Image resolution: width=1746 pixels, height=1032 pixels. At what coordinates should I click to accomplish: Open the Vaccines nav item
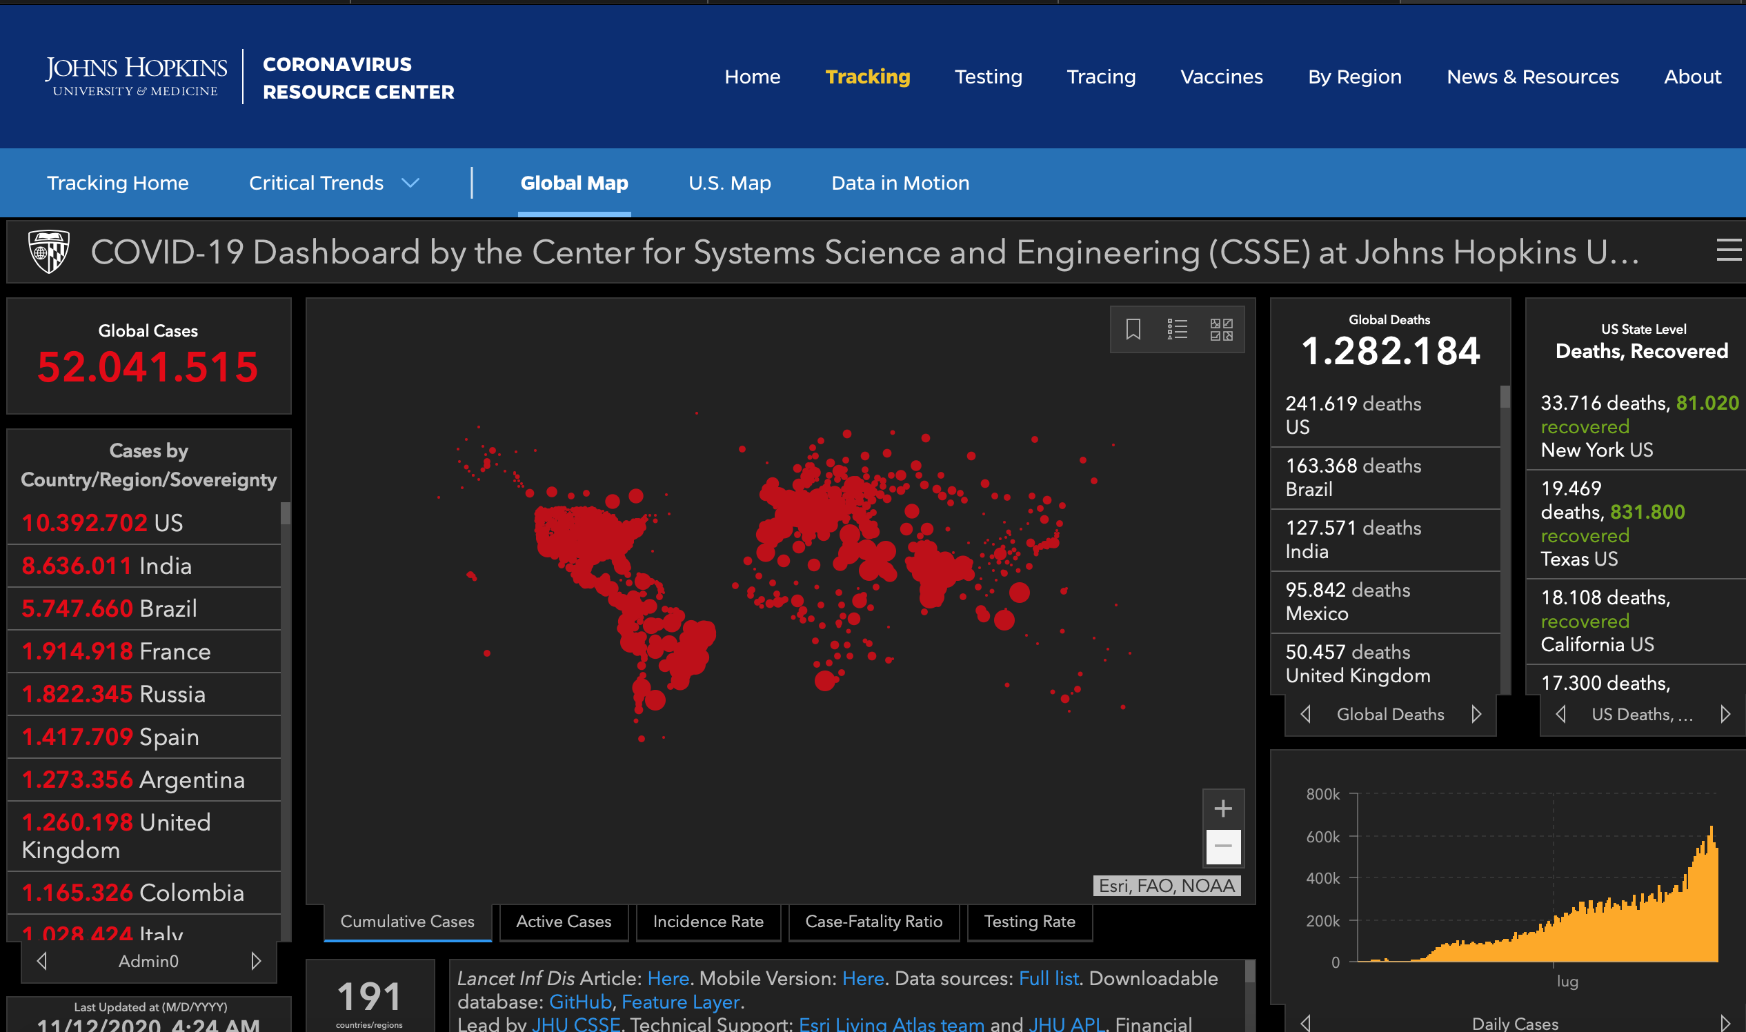[1221, 77]
